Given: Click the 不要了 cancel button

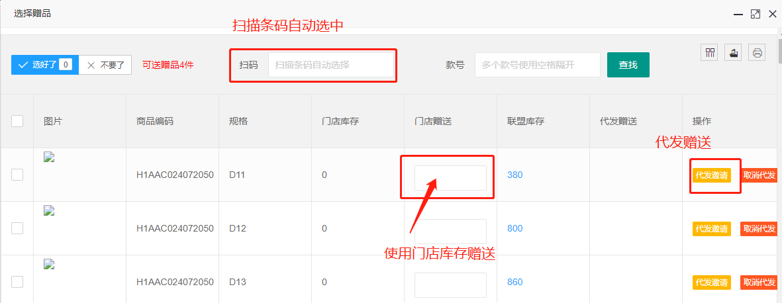Looking at the screenshot, I should coord(105,65).
